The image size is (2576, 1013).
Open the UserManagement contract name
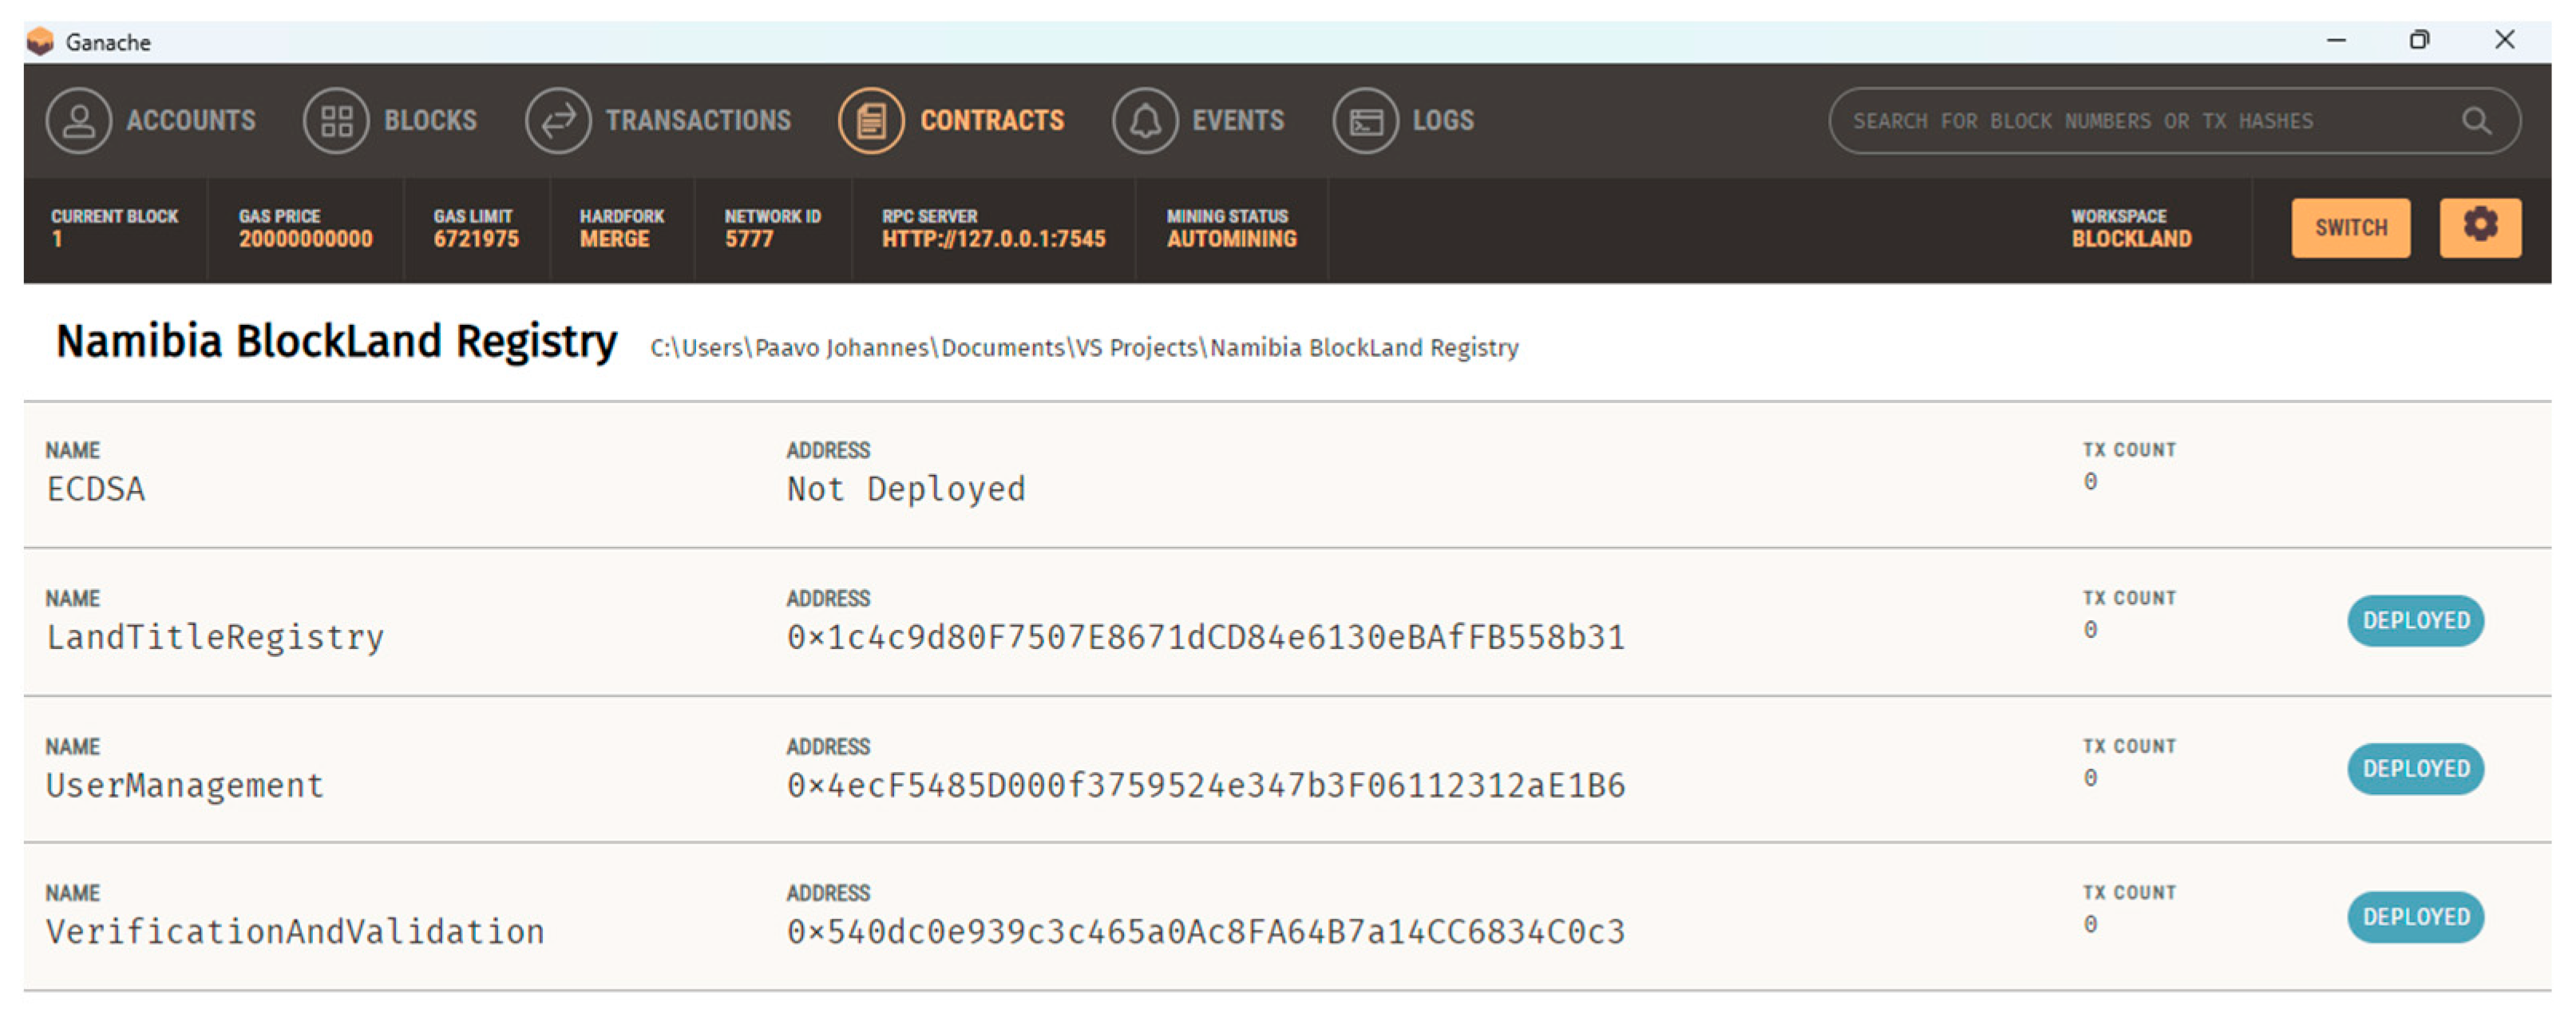tap(185, 785)
